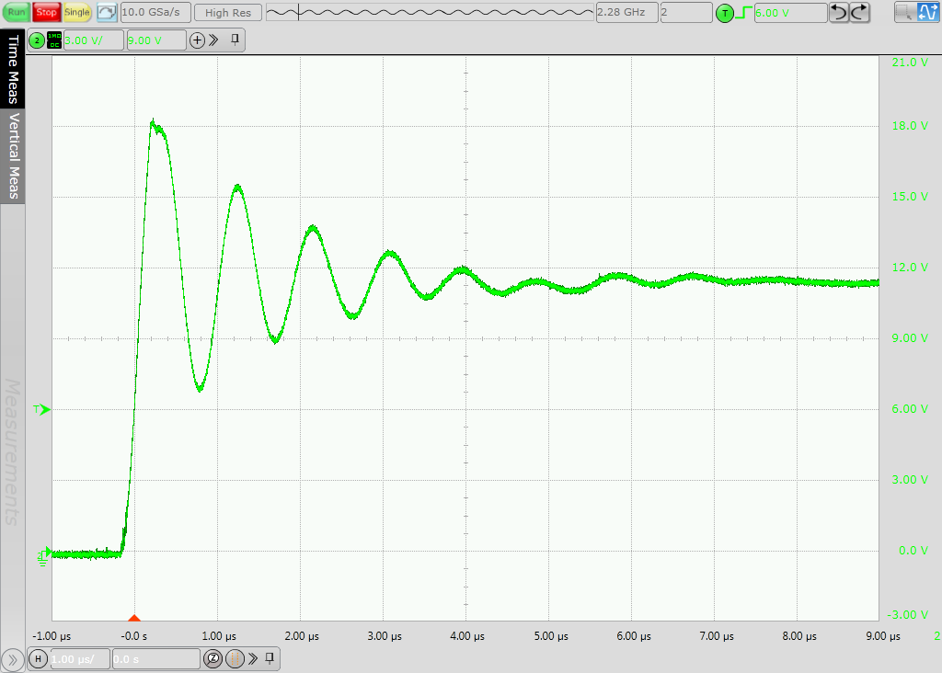Expand the horizontal toolbar double chevron

point(253,658)
